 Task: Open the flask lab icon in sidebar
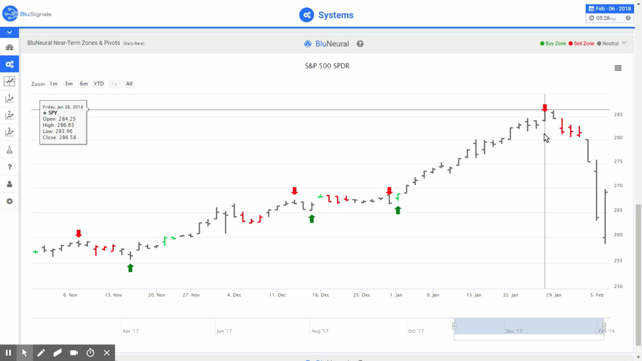point(9,150)
